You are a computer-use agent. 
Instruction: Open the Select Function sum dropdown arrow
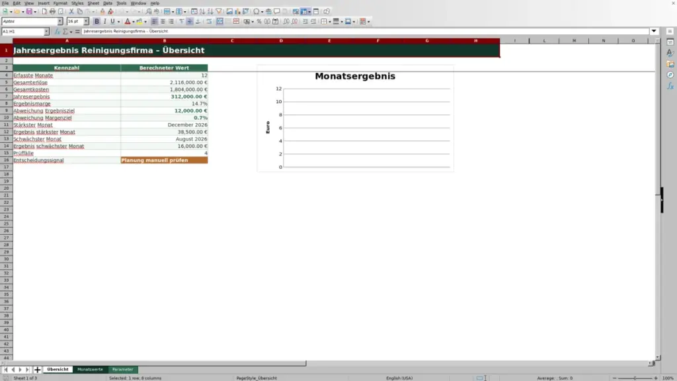pos(71,32)
